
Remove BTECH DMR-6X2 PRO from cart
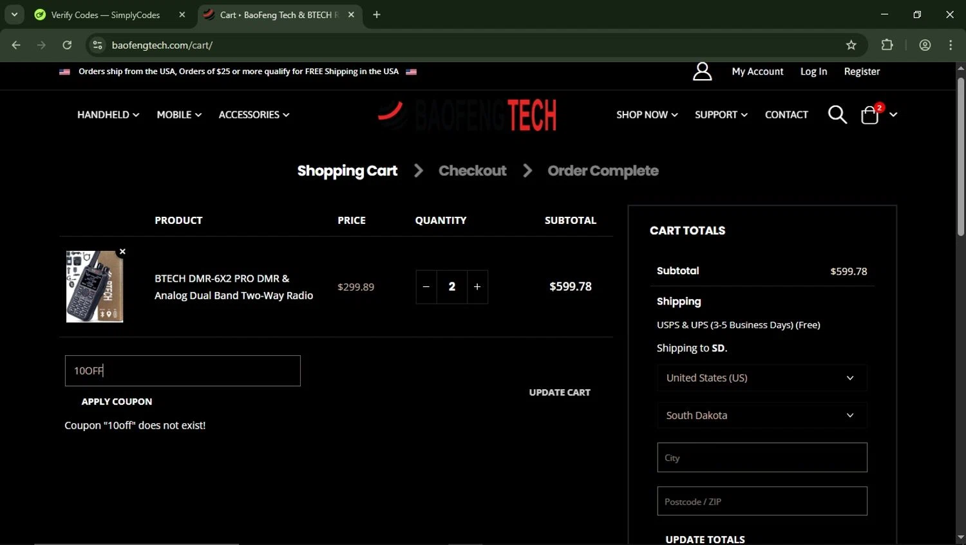pos(122,252)
